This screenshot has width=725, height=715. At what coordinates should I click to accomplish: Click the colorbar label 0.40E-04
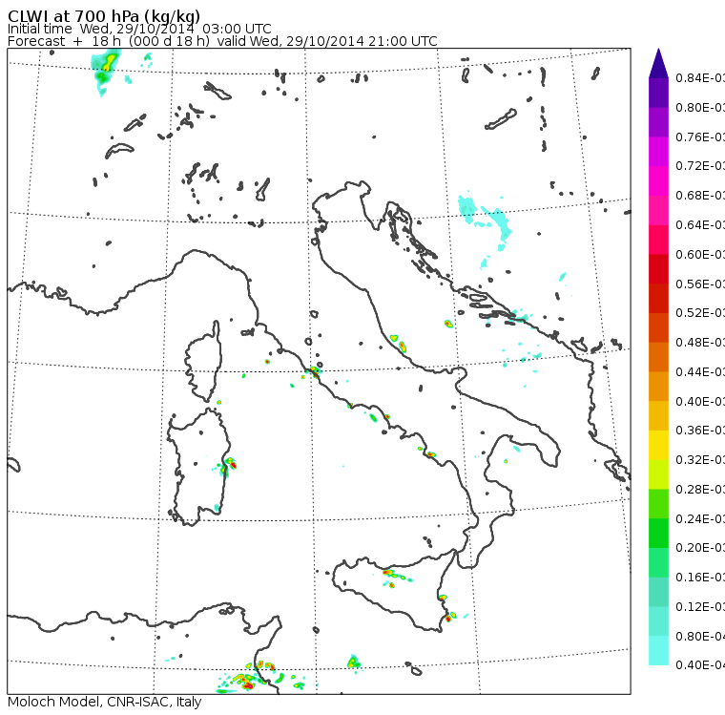tap(700, 665)
